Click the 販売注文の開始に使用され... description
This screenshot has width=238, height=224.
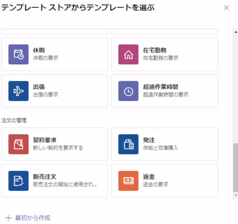pyautogui.click(x=65, y=184)
